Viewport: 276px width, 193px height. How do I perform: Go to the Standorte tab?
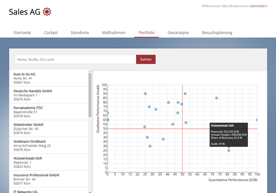80,33
